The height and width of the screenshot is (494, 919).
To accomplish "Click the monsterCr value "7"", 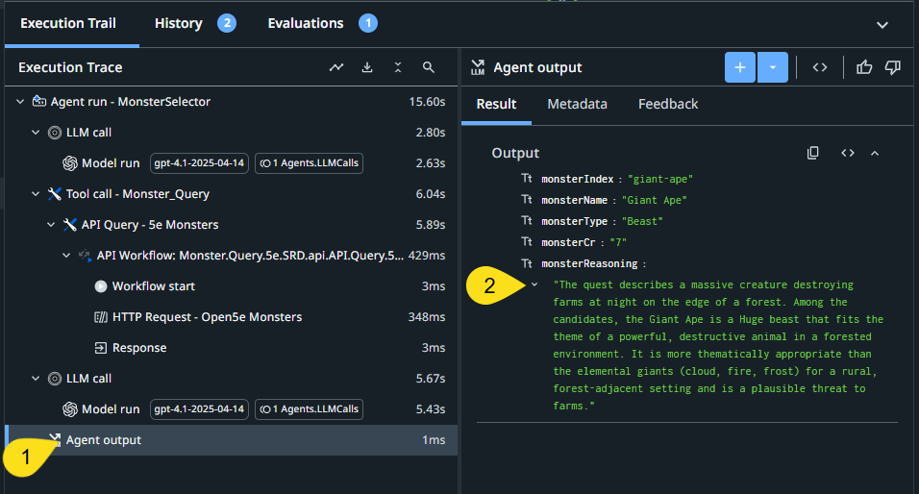I will pos(618,242).
